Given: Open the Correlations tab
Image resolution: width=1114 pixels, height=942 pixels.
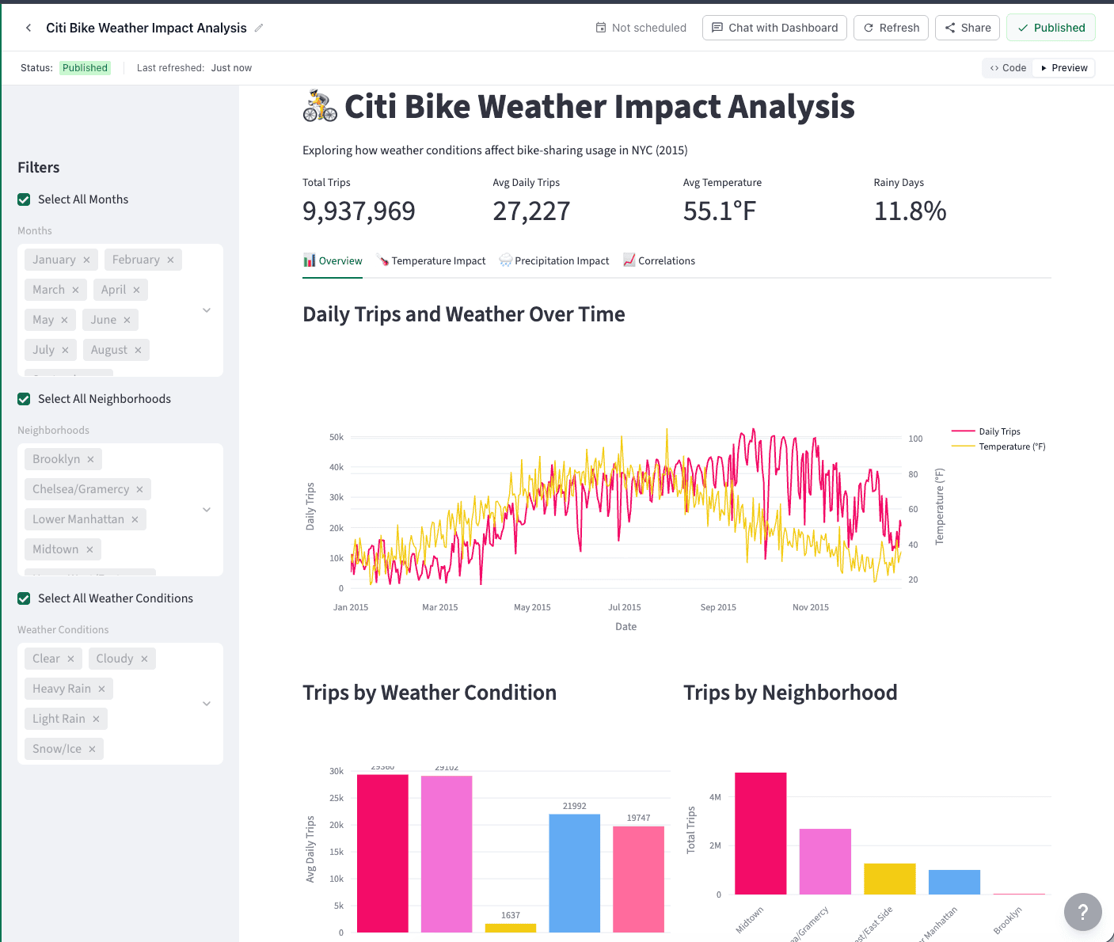Looking at the screenshot, I should click(x=666, y=260).
